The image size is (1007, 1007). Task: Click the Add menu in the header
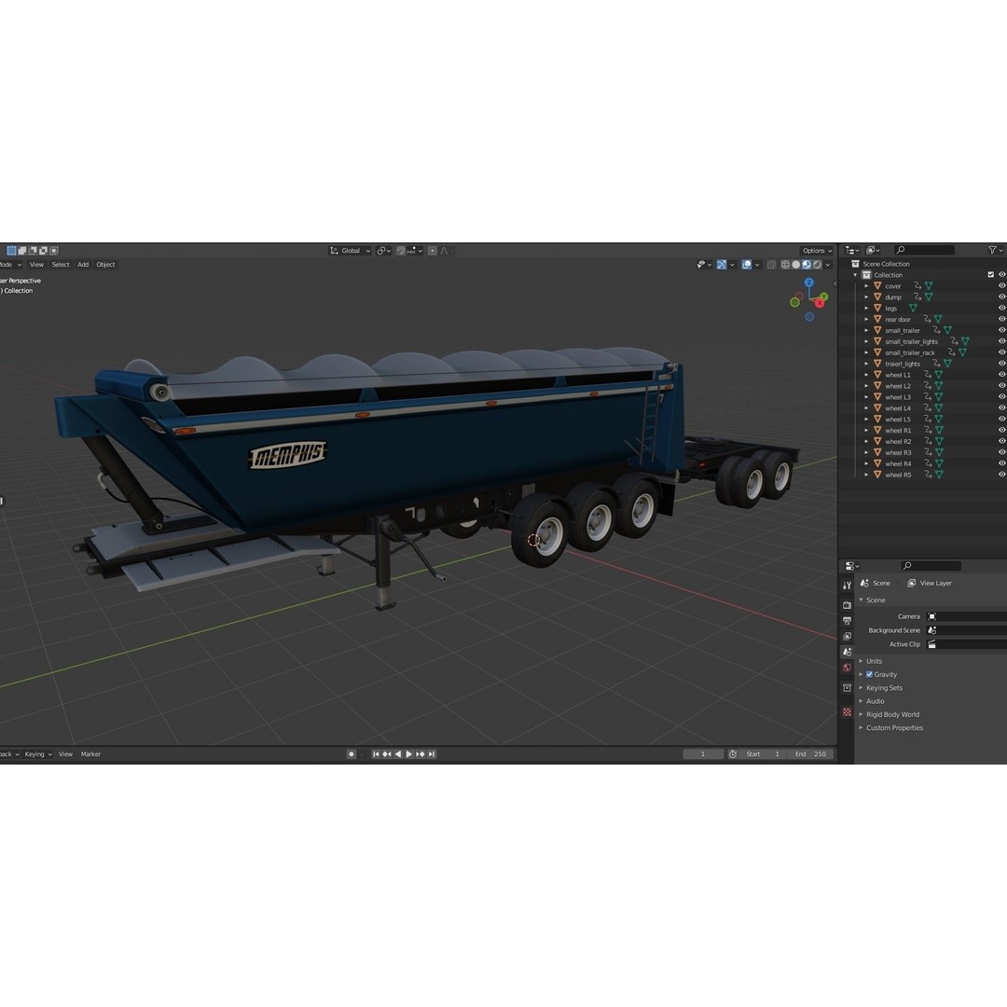click(x=83, y=264)
